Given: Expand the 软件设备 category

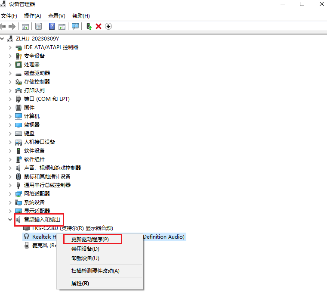Looking at the screenshot, I should [x=10, y=151].
